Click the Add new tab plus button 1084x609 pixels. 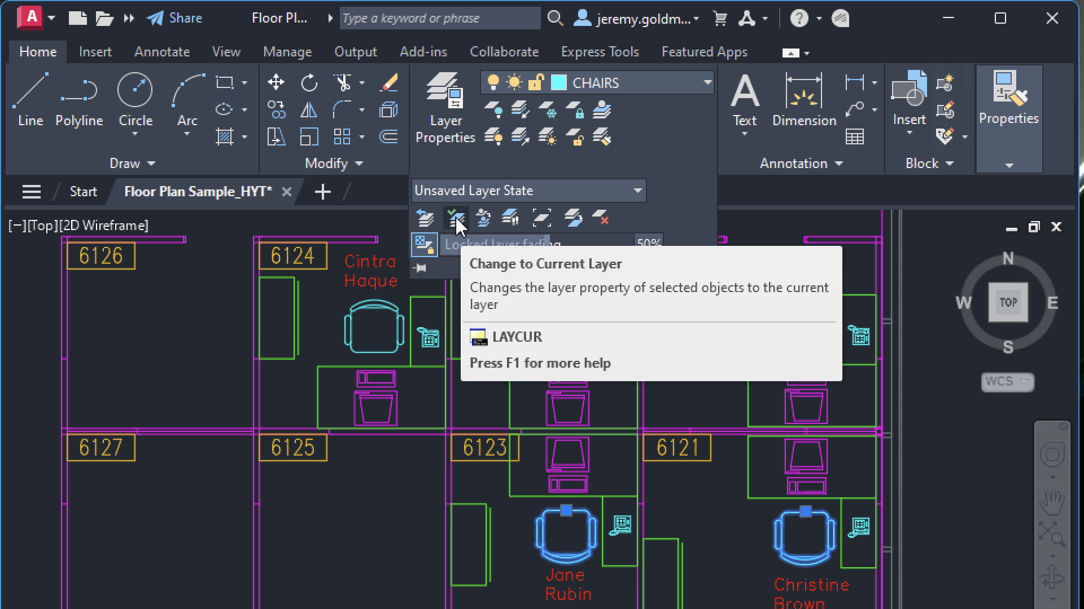pyautogui.click(x=322, y=192)
